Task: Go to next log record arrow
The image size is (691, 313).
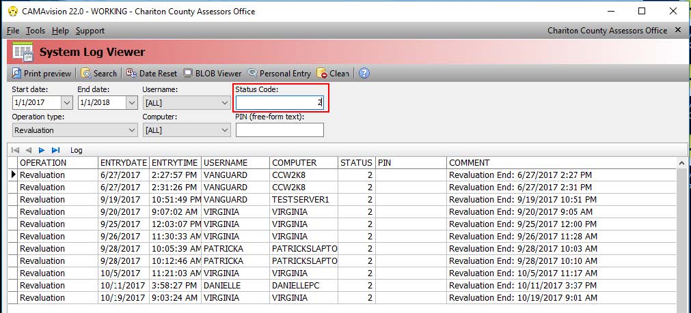Action: [42, 150]
